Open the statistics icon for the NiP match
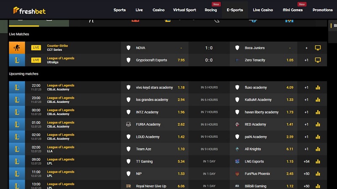The image size is (337, 189). pyautogui.click(x=318, y=173)
